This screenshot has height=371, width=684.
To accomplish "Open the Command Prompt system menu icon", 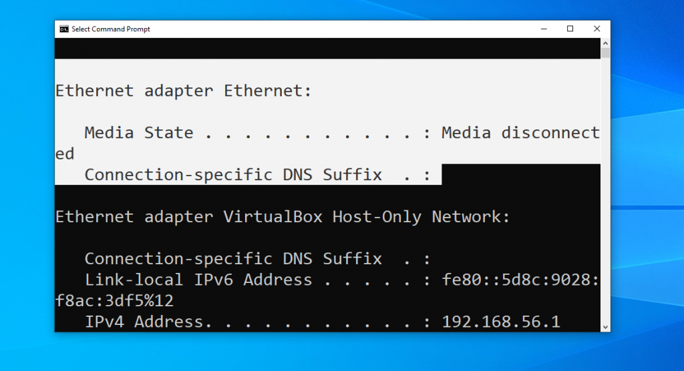I will [64, 29].
